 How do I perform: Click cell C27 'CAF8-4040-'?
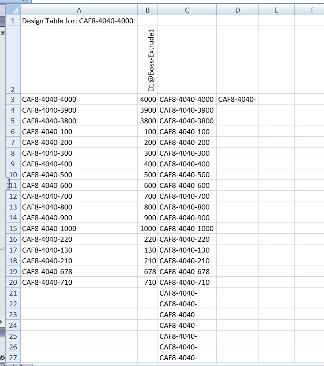click(187, 357)
